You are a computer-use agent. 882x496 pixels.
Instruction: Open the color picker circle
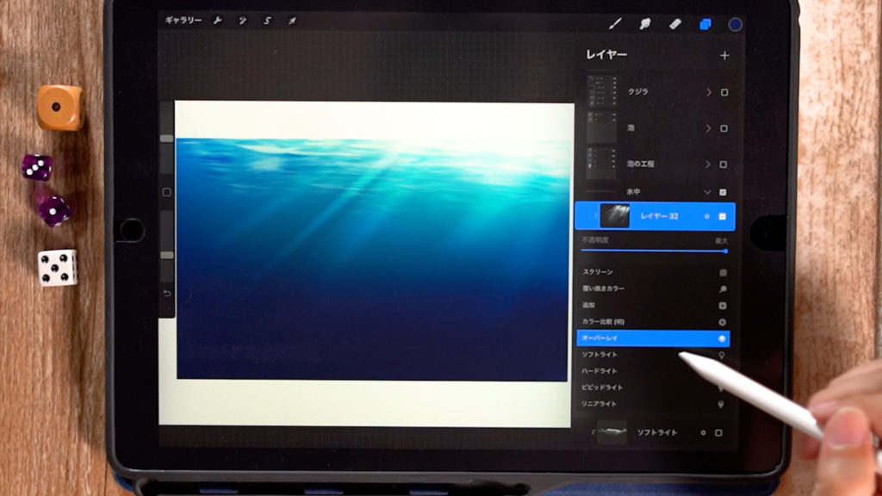click(736, 24)
